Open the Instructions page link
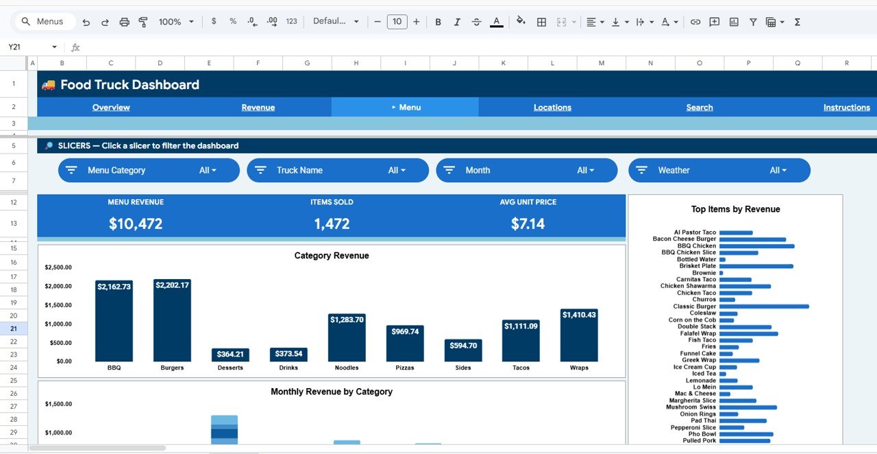 tap(847, 107)
